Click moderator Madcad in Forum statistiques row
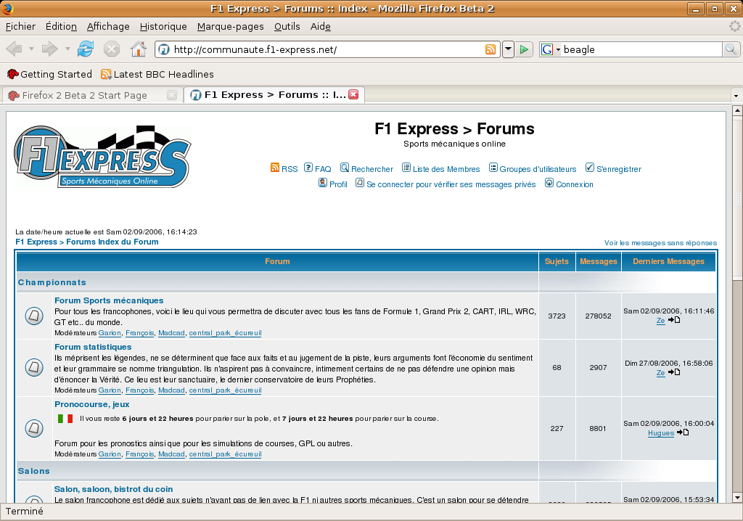 coord(171,390)
